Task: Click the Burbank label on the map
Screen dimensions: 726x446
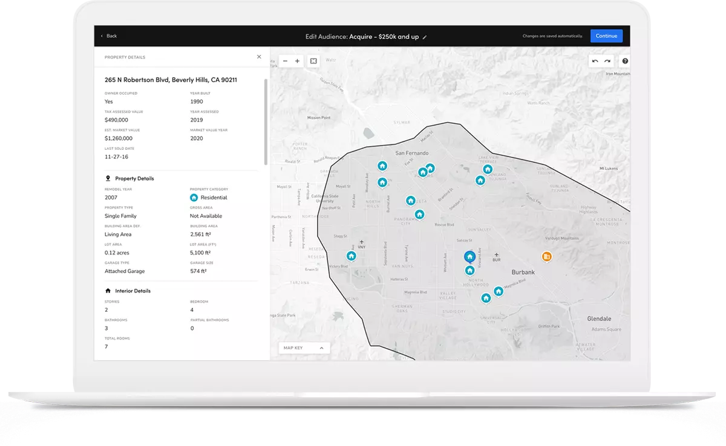Action: (x=523, y=273)
